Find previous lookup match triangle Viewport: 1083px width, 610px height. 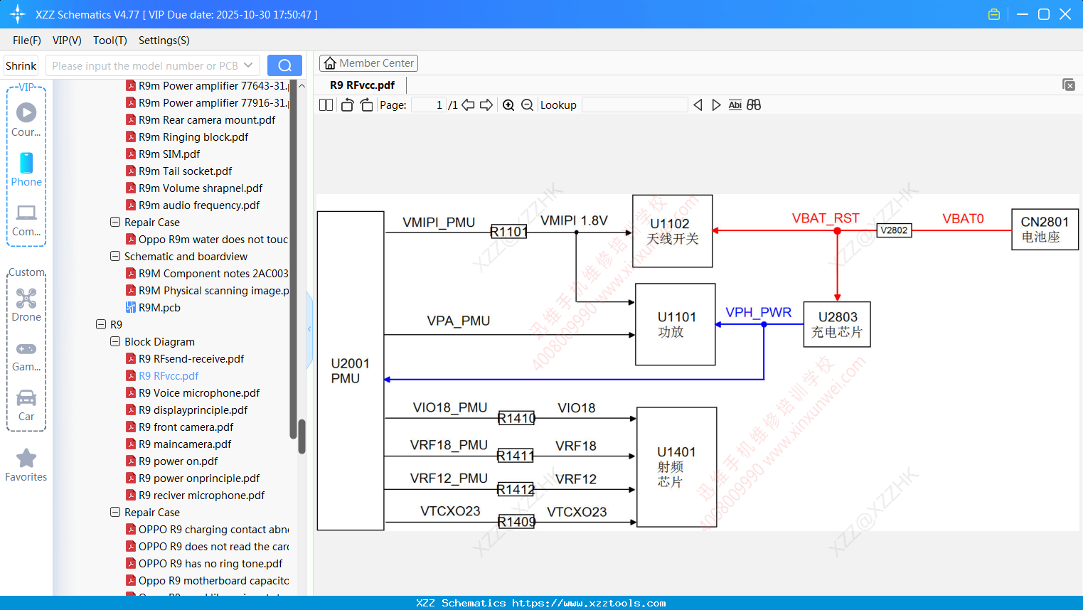click(x=698, y=105)
